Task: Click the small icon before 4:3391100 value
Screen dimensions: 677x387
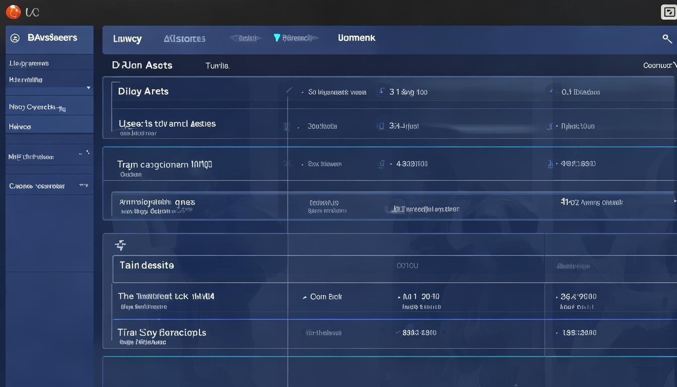Action: point(382,164)
